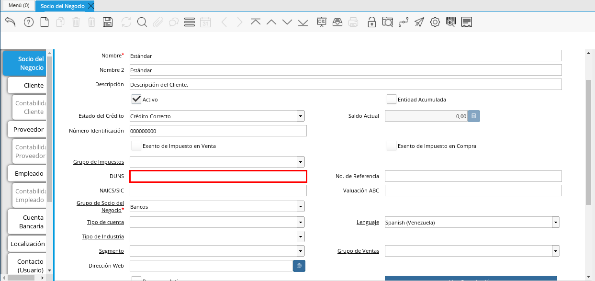Uncheck the Activo checkbox
The height and width of the screenshot is (281, 595).
(x=136, y=99)
